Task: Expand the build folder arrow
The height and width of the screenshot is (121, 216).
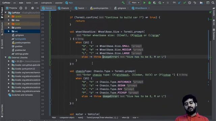Action: pos(9,24)
